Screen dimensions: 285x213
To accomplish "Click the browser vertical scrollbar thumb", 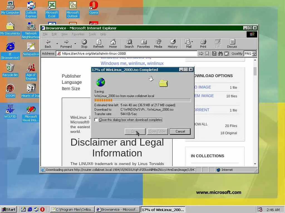I will pyautogui.click(x=255, y=71).
